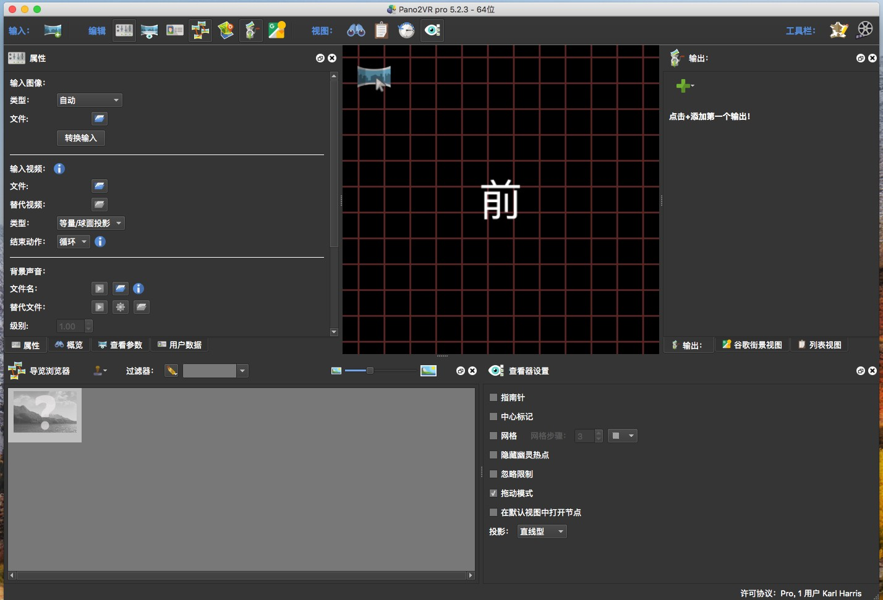Open the 结束动作 循环 dropdown

[x=73, y=242]
